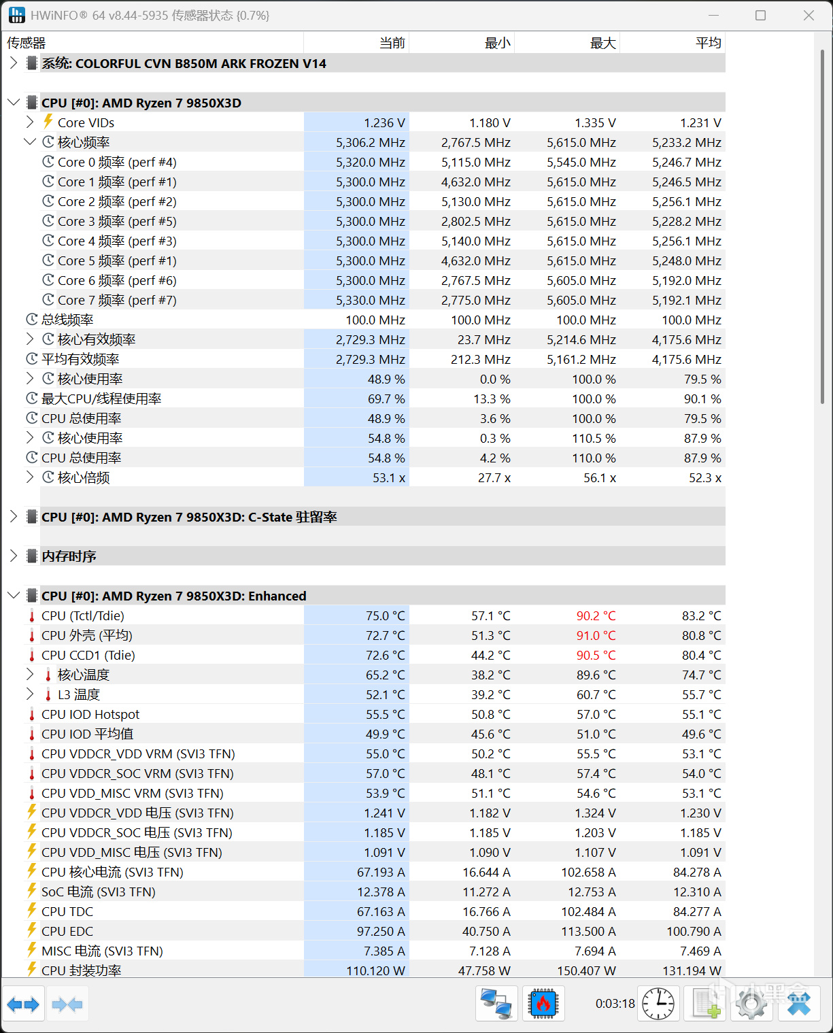Click the 最小 column header
Screen dimensions: 833x1033
click(462, 43)
